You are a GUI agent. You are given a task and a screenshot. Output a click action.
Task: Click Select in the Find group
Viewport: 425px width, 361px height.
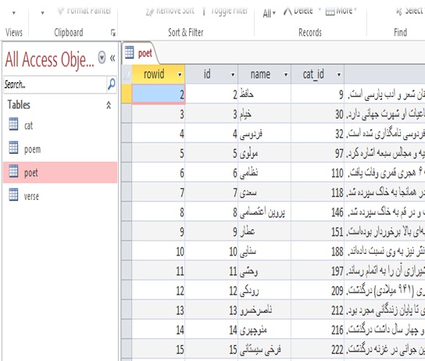point(410,11)
